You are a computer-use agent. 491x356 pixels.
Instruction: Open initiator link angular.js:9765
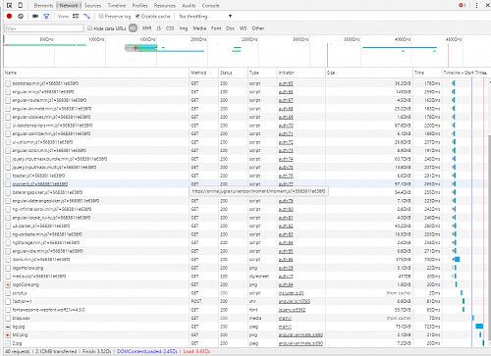[x=295, y=301]
